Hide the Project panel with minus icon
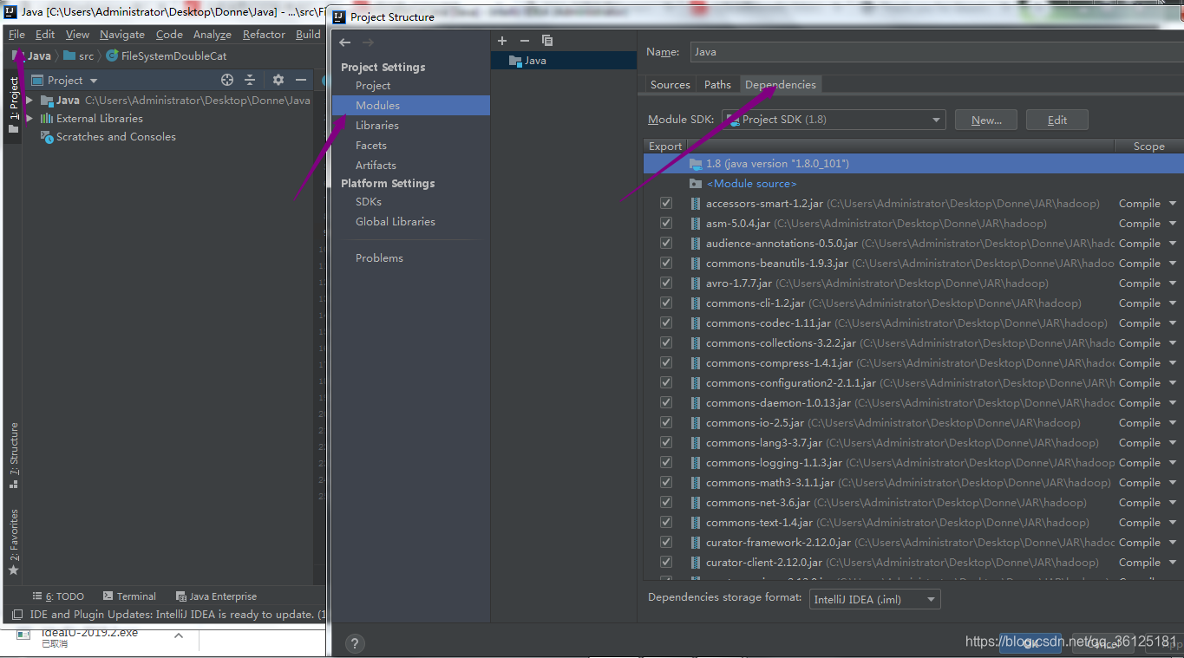The image size is (1184, 658). coord(301,80)
